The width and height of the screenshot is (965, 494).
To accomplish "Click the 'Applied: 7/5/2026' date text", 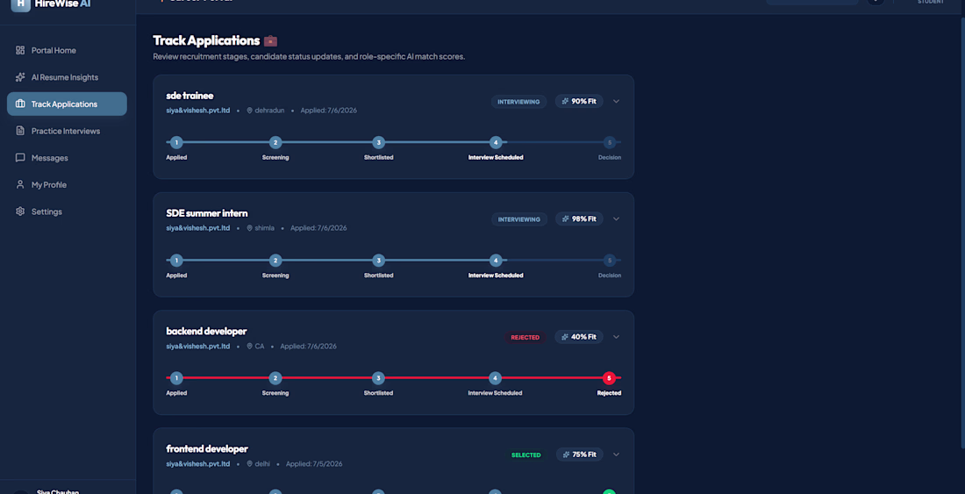I will 314,464.
